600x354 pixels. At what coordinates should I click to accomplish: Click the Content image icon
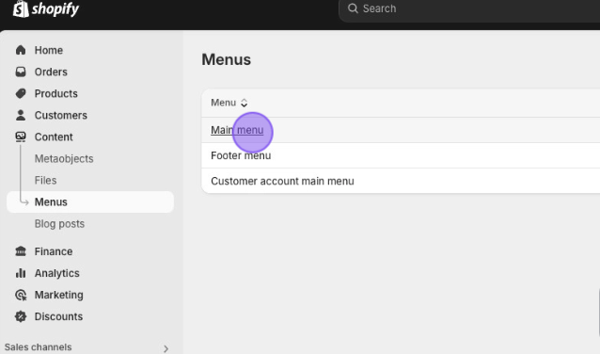[x=21, y=137]
